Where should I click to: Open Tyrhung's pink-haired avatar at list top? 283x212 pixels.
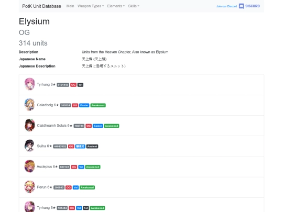pos(29,84)
